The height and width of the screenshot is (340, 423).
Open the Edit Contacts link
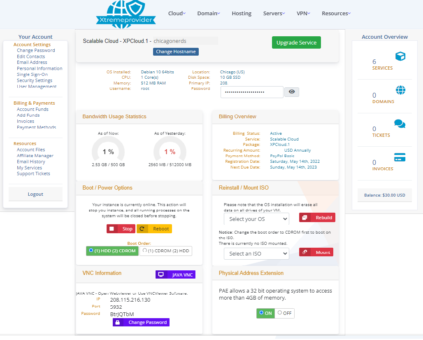pyautogui.click(x=31, y=56)
